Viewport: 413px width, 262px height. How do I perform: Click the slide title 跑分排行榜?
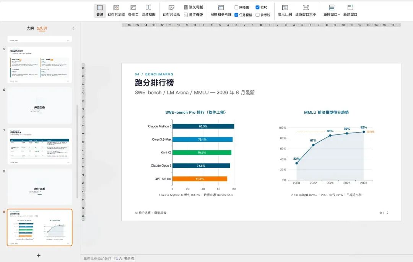(154, 83)
